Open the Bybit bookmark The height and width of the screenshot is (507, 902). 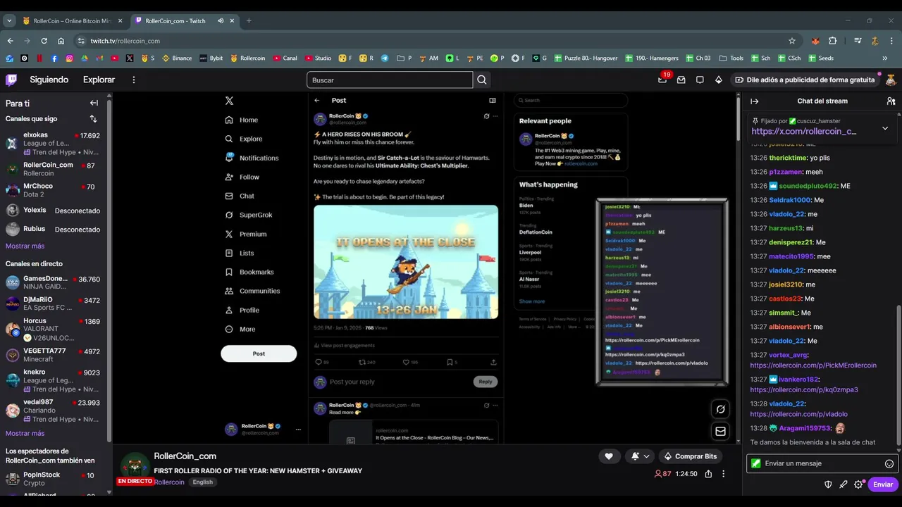[x=211, y=58]
